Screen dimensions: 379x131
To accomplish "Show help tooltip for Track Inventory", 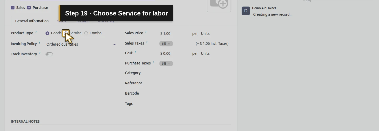I will [x=40, y=53].
